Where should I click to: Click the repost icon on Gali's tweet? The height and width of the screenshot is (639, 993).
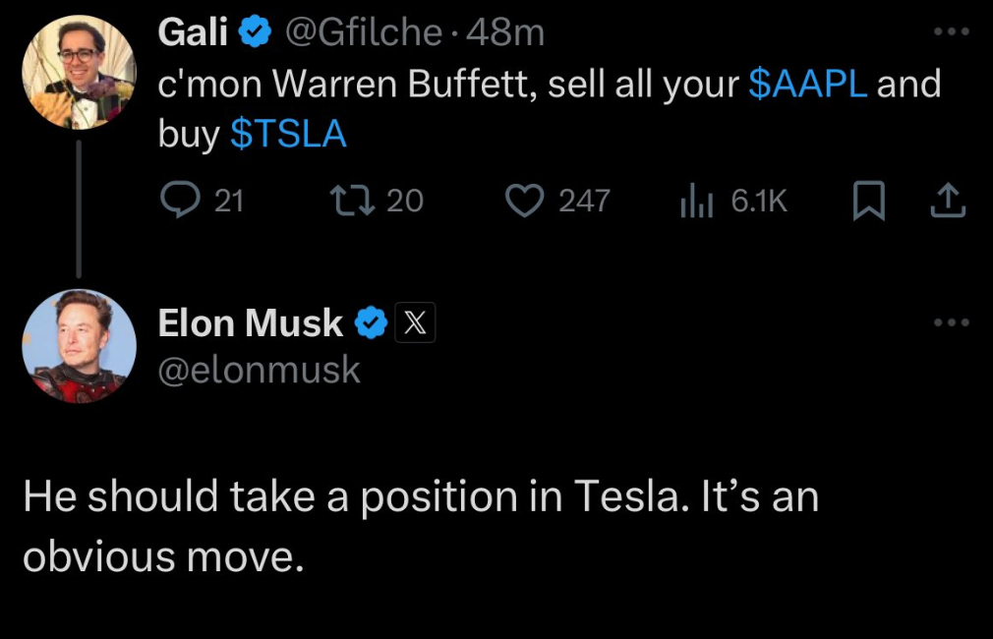click(353, 201)
